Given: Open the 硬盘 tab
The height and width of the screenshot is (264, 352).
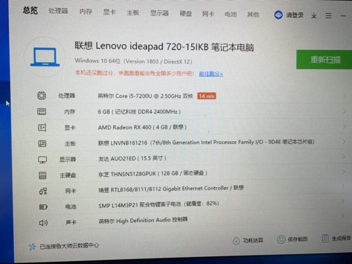Looking at the screenshot, I should click(x=186, y=14).
